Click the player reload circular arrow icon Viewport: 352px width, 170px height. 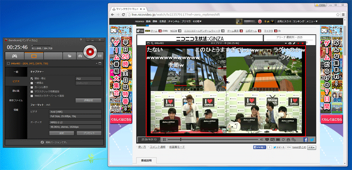pyautogui.click(x=284, y=140)
